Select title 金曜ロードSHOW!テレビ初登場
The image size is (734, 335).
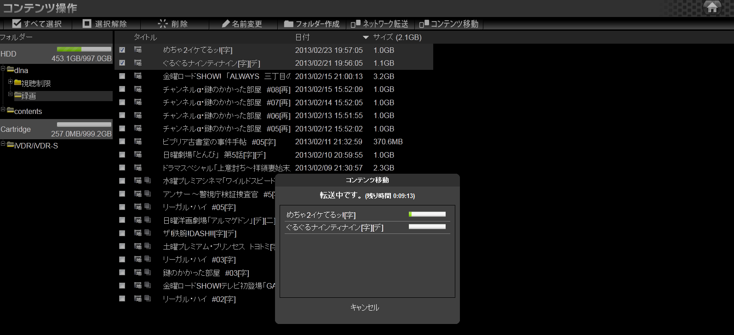pos(219,286)
